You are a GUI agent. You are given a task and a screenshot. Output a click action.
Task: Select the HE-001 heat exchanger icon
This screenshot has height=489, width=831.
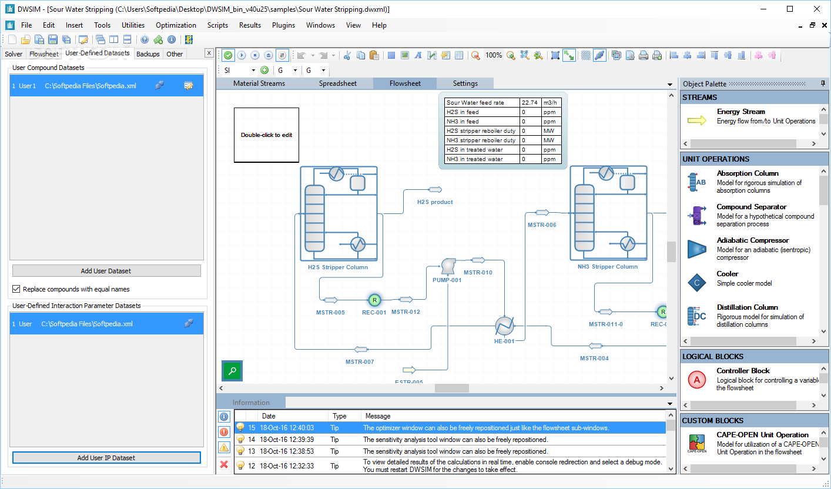[504, 326]
